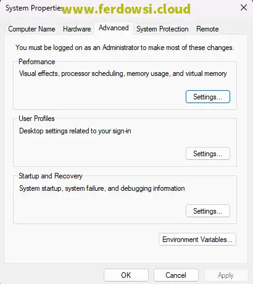Confirm changes with the OK button

(x=126, y=275)
